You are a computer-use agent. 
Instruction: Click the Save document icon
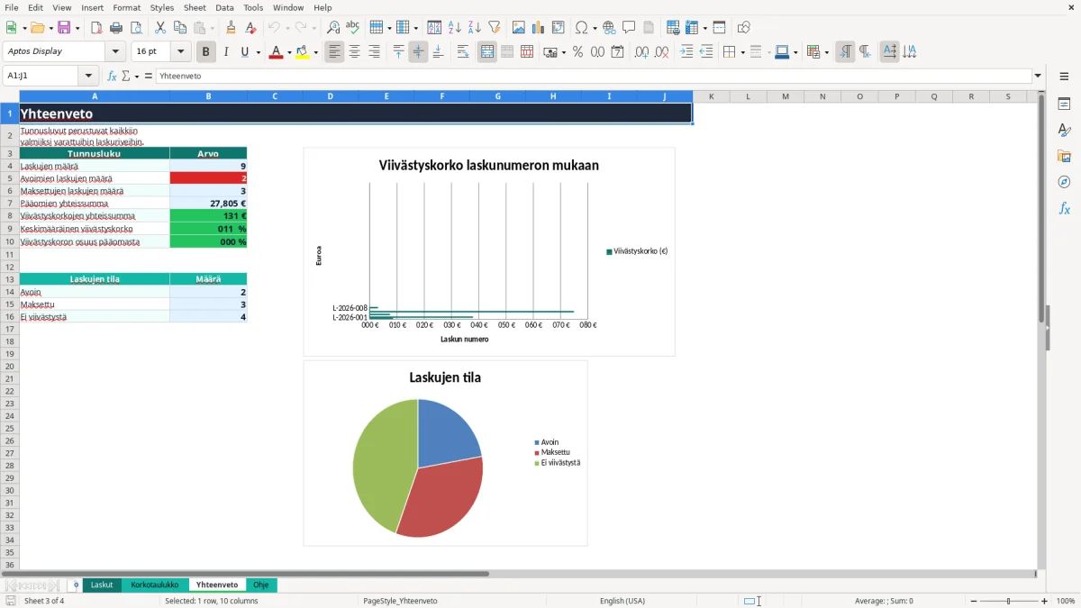click(64, 28)
